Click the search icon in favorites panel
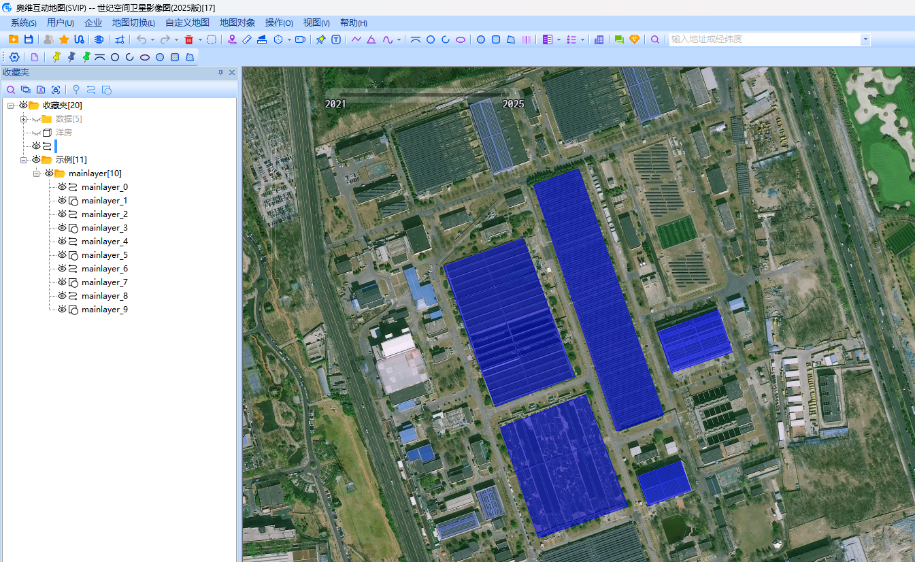This screenshot has width=915, height=562. click(11, 90)
